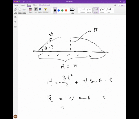Choose the Insert Space tool
This screenshot has height=119, width=139.
[x=24, y=11]
